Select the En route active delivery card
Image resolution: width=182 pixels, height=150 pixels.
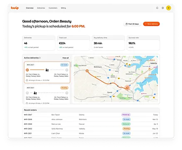tap(47, 72)
